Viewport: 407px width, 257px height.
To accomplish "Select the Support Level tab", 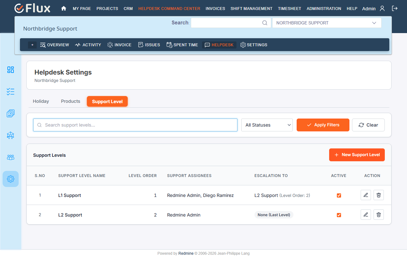I will click(x=107, y=102).
